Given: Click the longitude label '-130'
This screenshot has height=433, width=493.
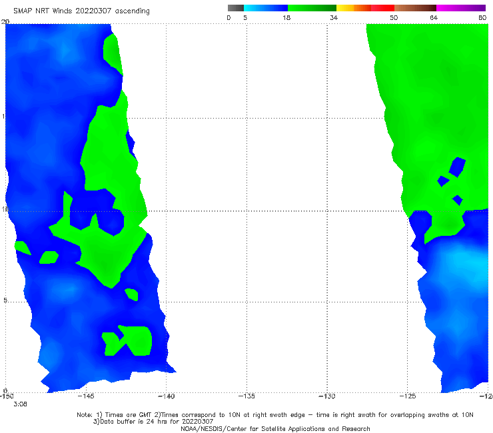Looking at the screenshot, I should [327, 396].
